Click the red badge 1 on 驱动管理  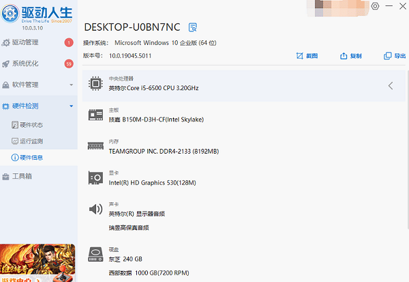pos(69,42)
